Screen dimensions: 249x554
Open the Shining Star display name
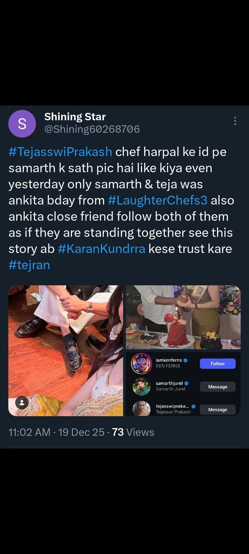coord(75,117)
